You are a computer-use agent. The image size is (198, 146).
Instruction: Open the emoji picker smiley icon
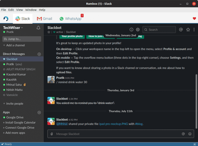click(190, 134)
